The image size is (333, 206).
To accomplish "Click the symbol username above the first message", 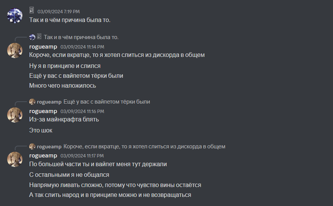I will pyautogui.click(x=31, y=11).
